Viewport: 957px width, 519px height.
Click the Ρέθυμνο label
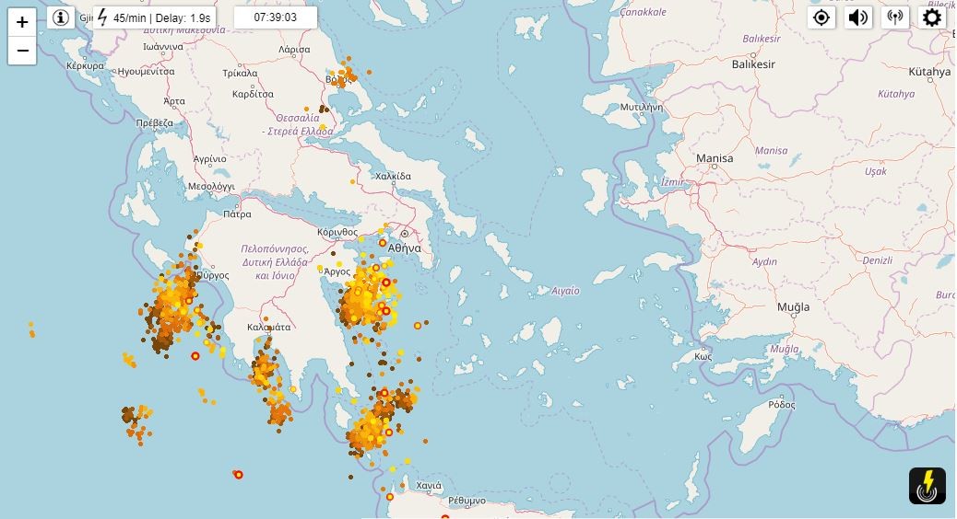[467, 501]
